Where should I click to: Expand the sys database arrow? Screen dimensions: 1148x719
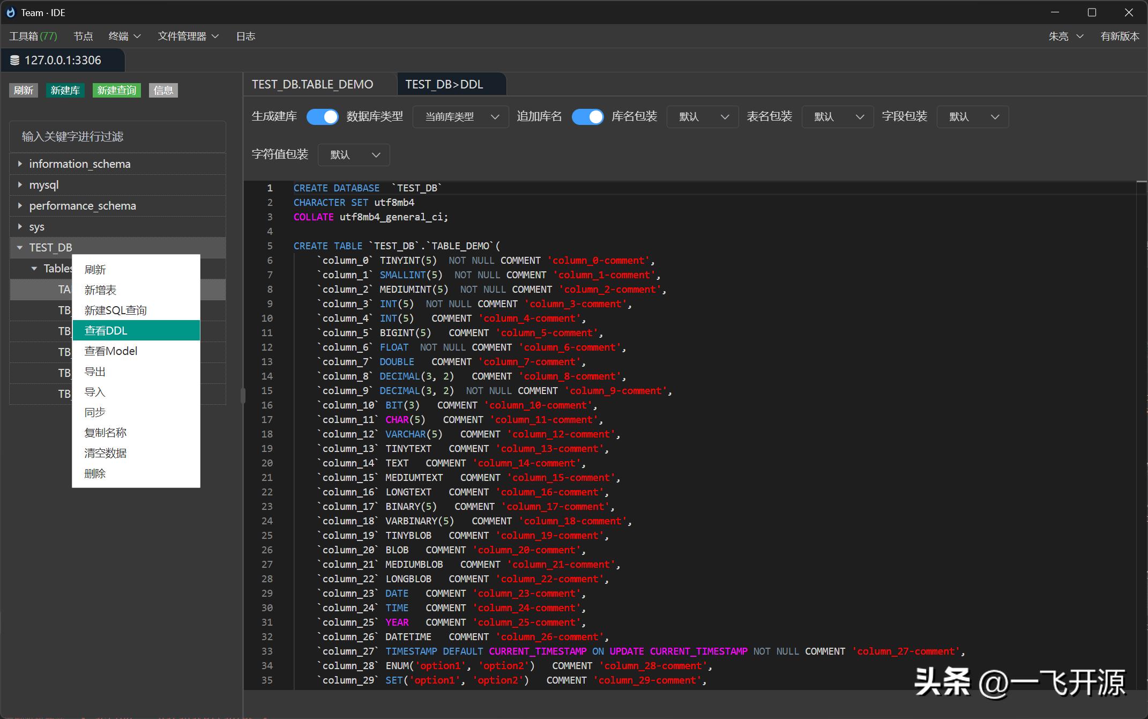pyautogui.click(x=20, y=226)
